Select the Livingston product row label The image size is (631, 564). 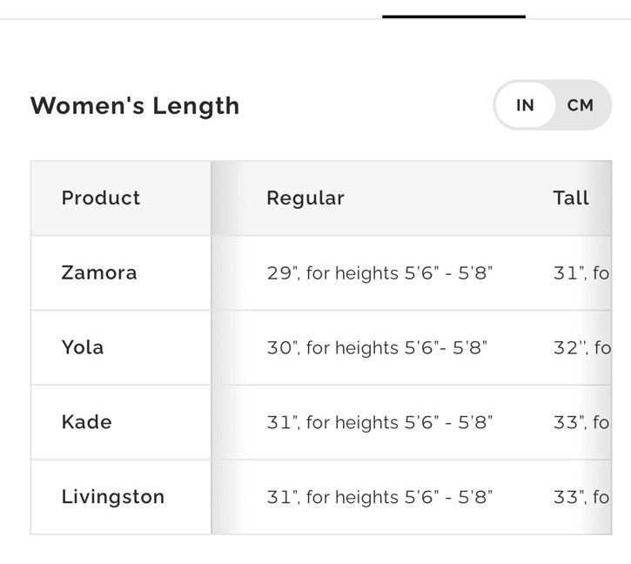tap(112, 496)
